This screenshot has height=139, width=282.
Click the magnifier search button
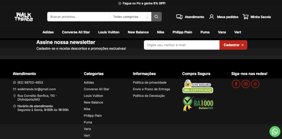coord(156,16)
